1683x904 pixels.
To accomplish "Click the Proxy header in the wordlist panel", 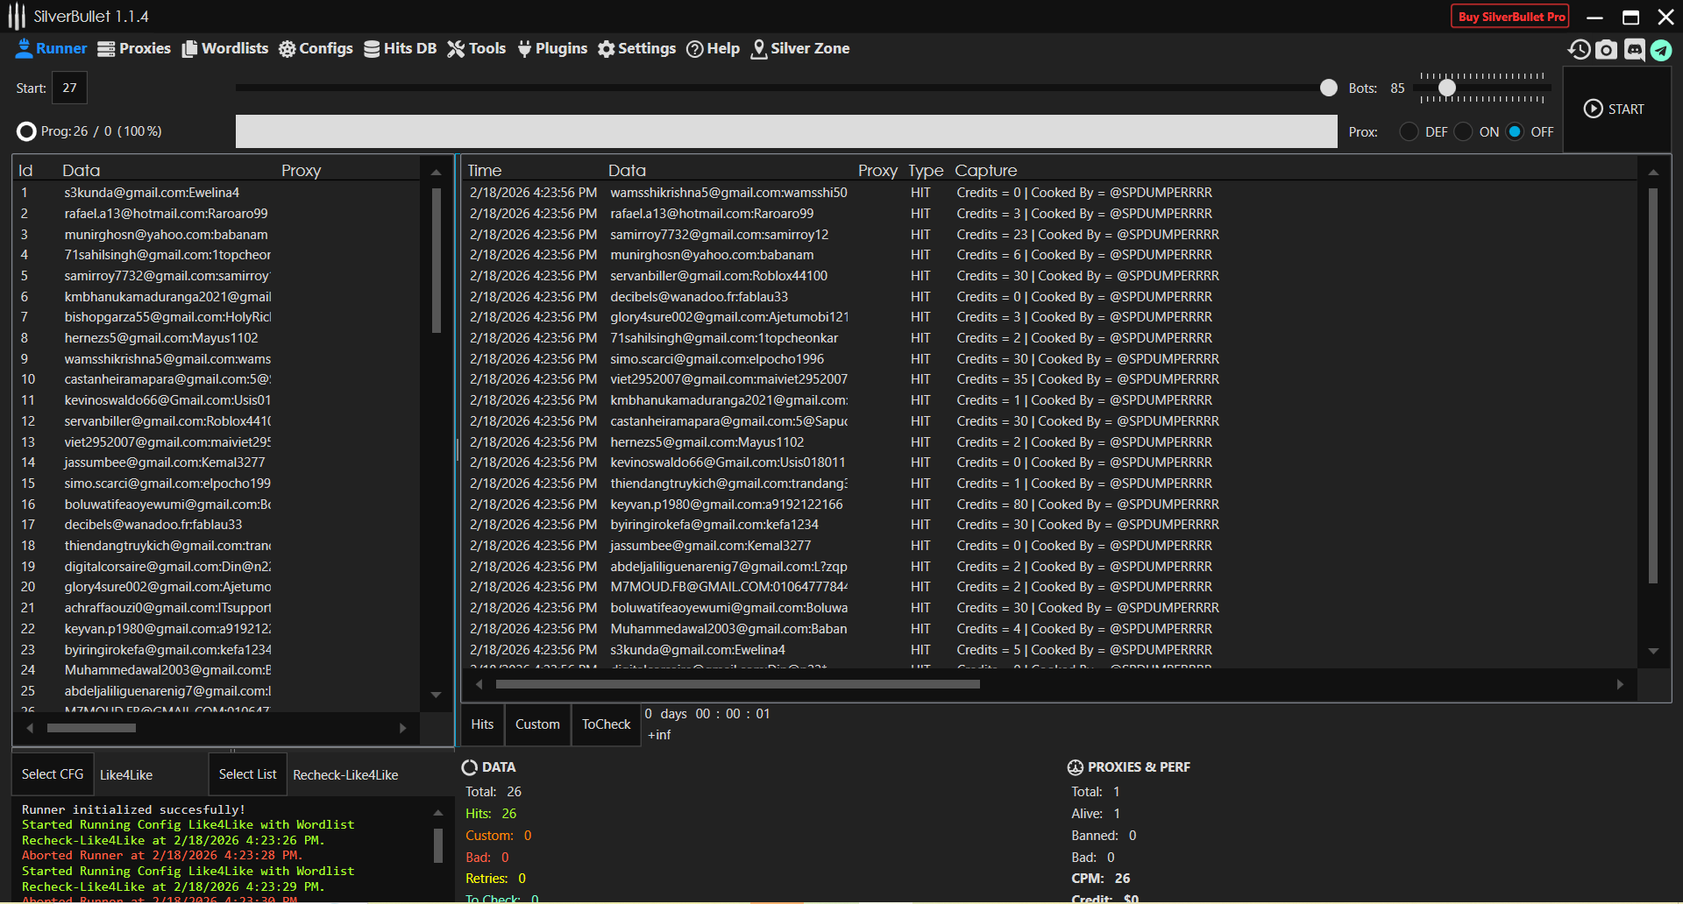I will pyautogui.click(x=302, y=171).
